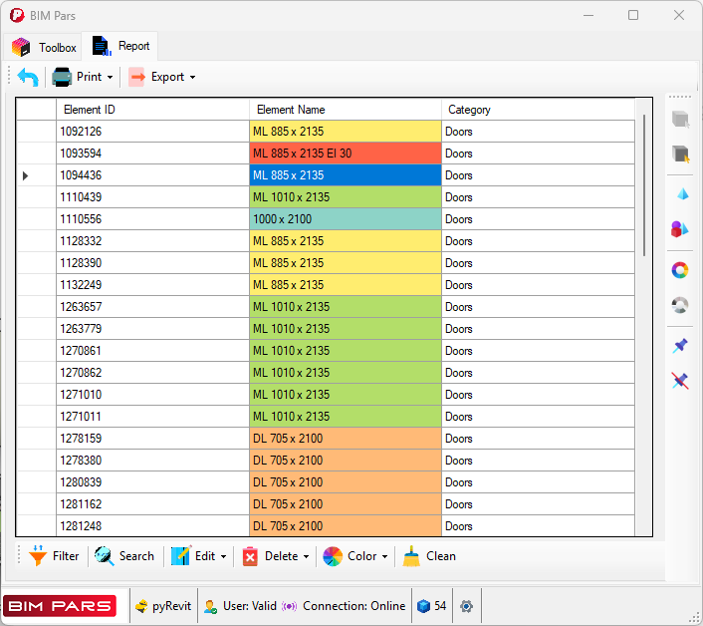
Task: Click the blue back arrow icon
Action: 28,77
